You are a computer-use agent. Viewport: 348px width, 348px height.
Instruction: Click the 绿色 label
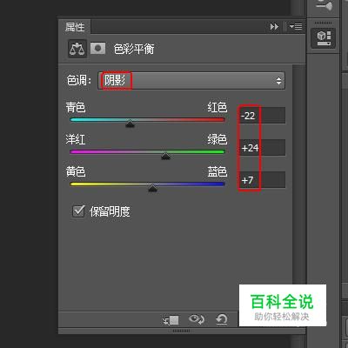(217, 139)
